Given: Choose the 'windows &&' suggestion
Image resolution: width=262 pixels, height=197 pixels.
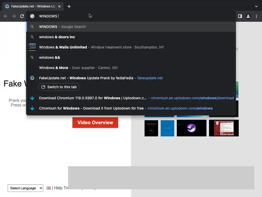Looking at the screenshot, I should 131,57.
